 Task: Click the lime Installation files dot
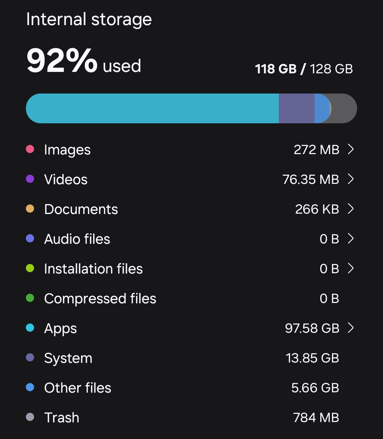tap(30, 268)
